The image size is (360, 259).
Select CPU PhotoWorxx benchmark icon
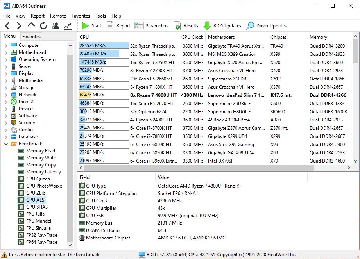[21, 186]
